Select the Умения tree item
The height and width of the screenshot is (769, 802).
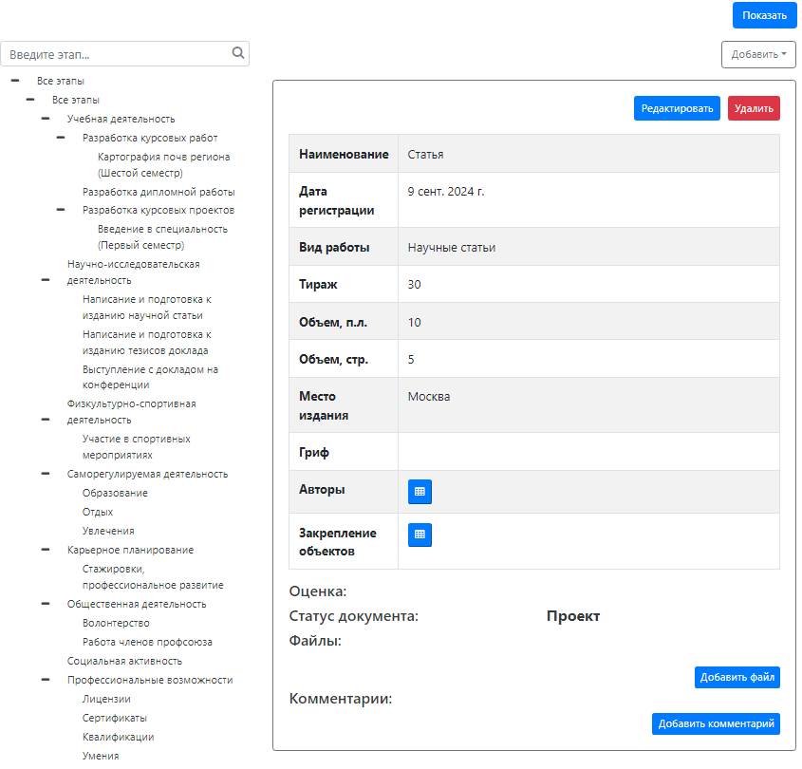[x=101, y=755]
